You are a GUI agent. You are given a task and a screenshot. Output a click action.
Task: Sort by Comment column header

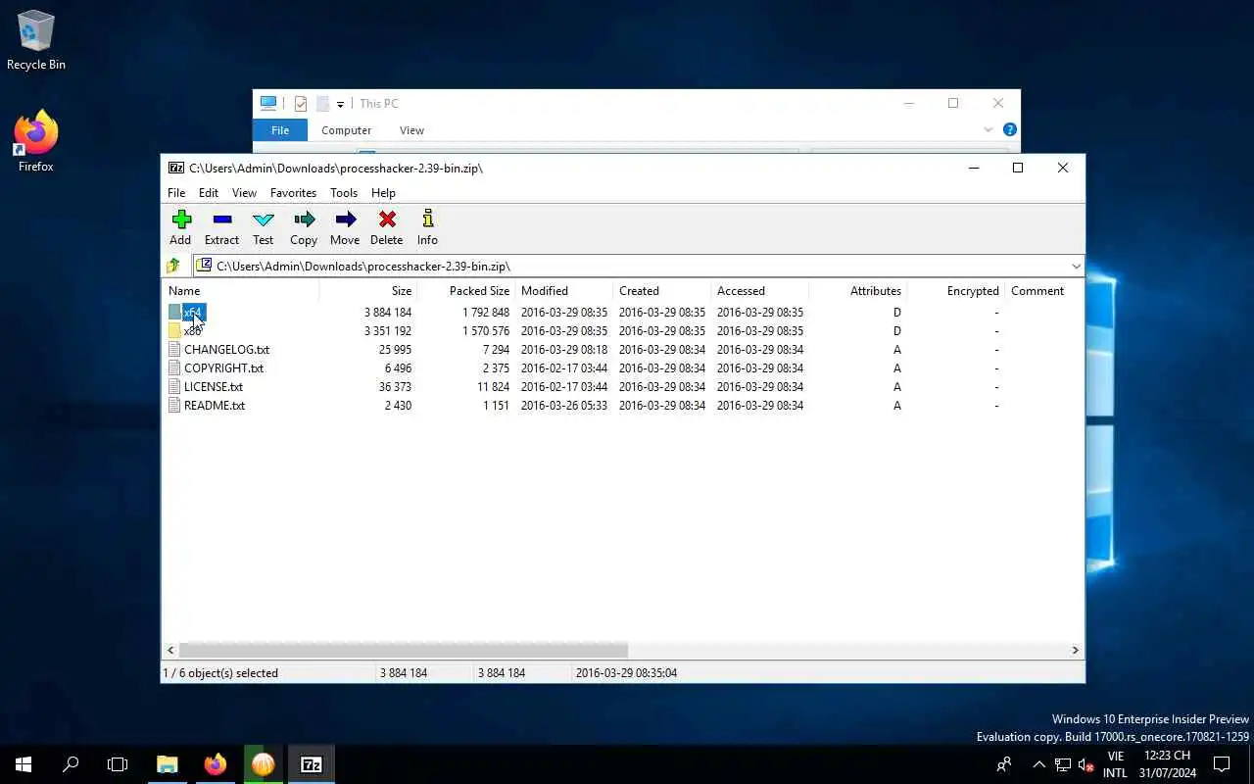point(1044,291)
